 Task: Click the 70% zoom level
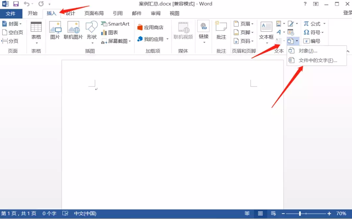pos(341,213)
